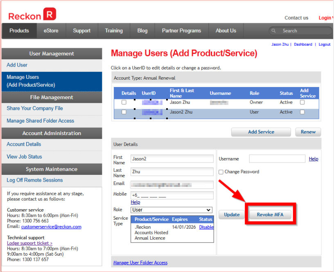This screenshot has width=334, height=272.
Task: Click the Help link beside Username
Action: click(314, 159)
